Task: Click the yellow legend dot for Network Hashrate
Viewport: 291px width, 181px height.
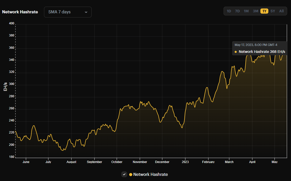Action: pos(130,175)
